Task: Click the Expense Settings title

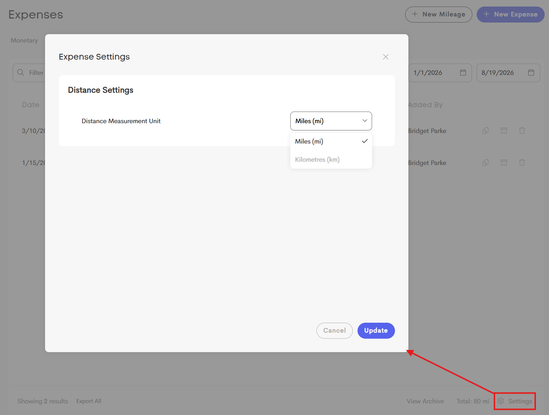Action: [94, 57]
